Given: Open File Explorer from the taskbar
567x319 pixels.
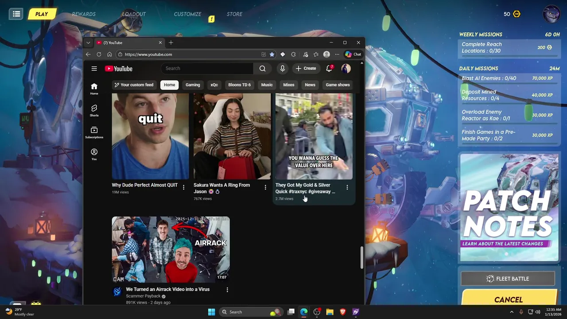Looking at the screenshot, I should coord(330,312).
